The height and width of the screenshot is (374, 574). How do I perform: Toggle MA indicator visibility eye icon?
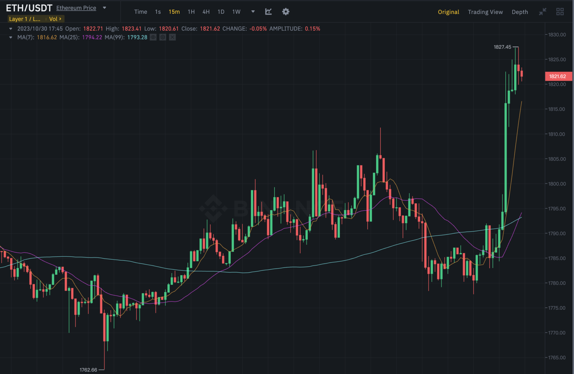153,37
